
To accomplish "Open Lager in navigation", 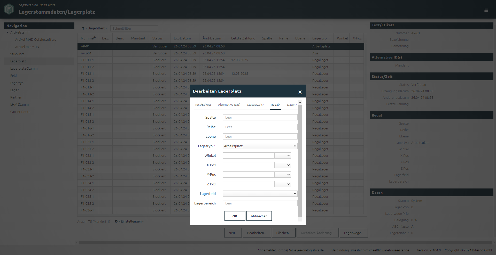I will (14, 90).
